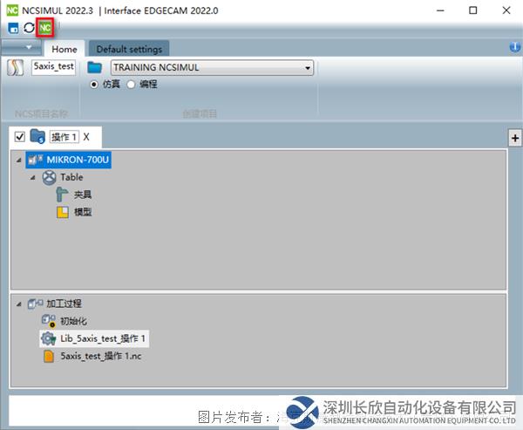
Task: Launch NCSIMUL with the green NC icon
Action: (44, 28)
